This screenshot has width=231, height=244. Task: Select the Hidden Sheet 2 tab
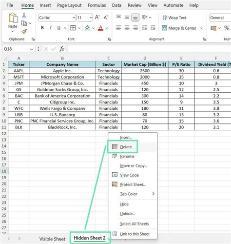pyautogui.click(x=90, y=238)
